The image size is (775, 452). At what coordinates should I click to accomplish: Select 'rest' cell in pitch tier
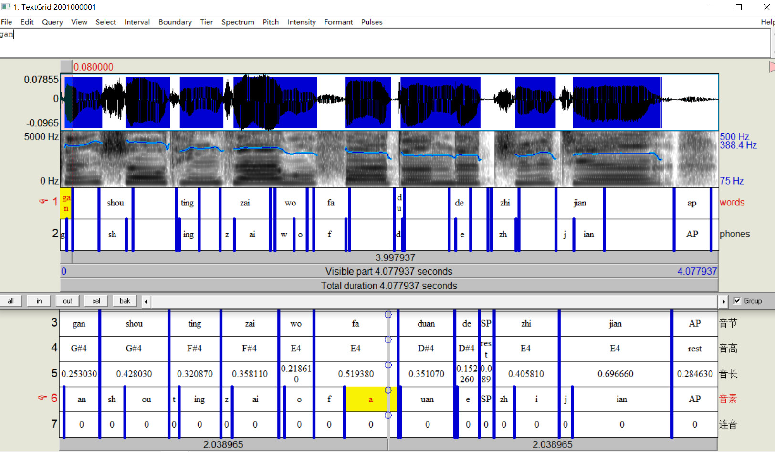(695, 349)
